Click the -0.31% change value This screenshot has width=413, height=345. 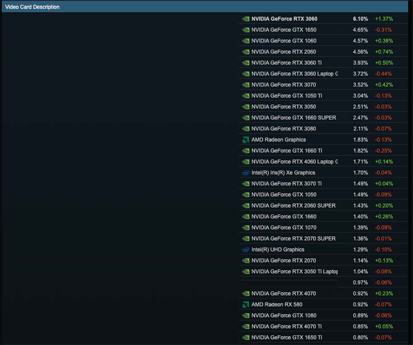pyautogui.click(x=383, y=30)
